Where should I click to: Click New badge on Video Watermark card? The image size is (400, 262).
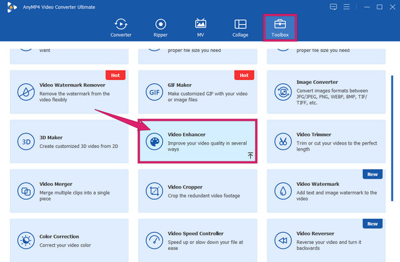click(x=373, y=174)
